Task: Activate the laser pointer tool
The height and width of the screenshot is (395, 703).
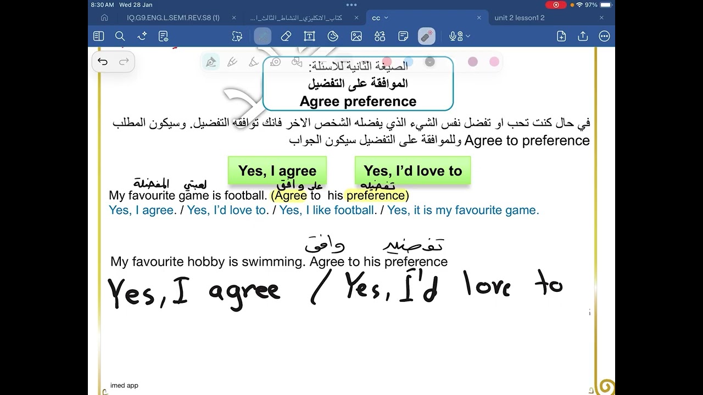Action: 427,36
